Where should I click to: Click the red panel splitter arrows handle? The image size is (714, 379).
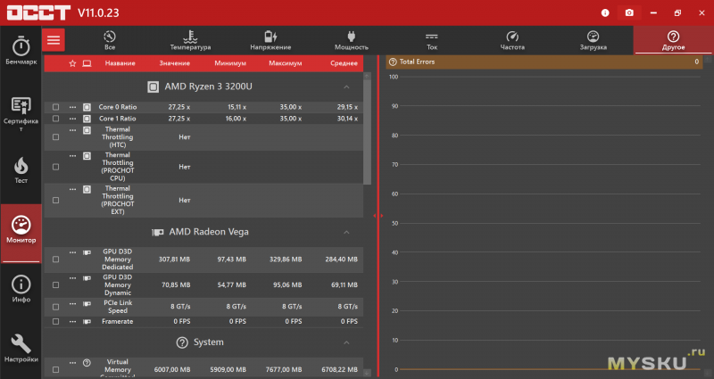coord(378,216)
